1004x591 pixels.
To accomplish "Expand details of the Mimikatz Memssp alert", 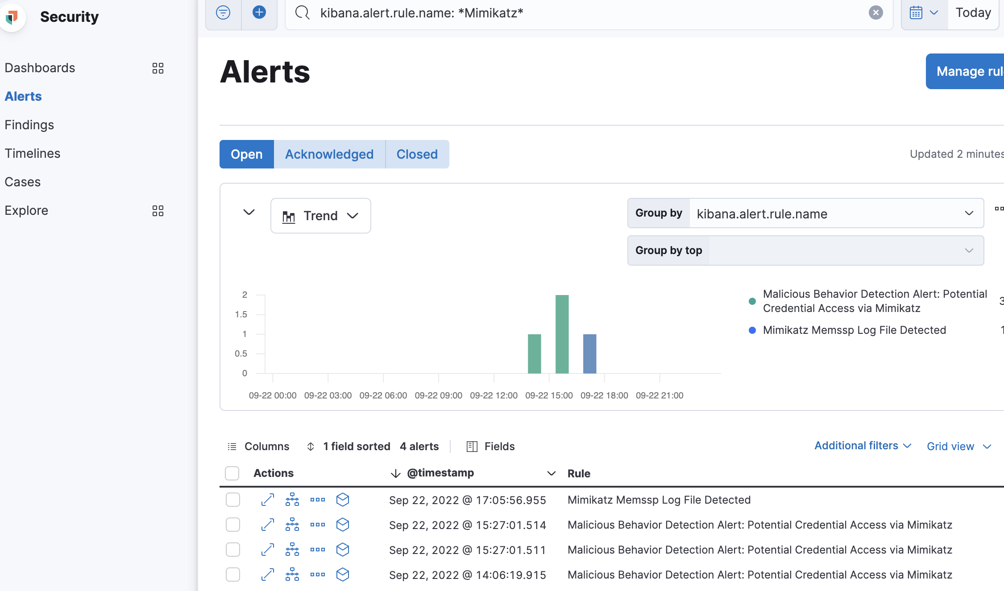I will 267,500.
